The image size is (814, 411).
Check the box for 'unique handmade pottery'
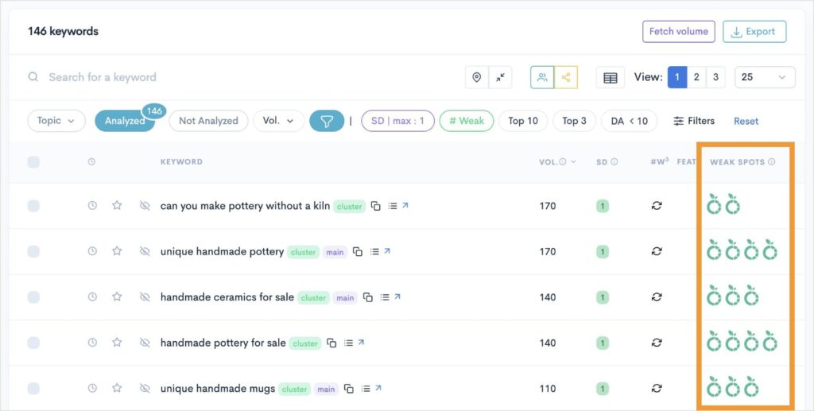pyautogui.click(x=33, y=252)
